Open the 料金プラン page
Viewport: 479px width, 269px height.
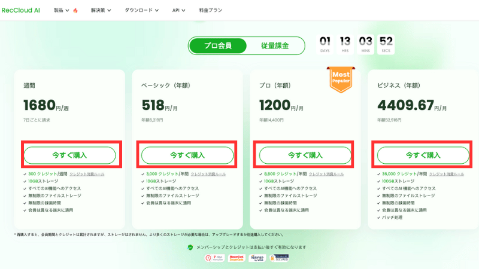pos(211,10)
